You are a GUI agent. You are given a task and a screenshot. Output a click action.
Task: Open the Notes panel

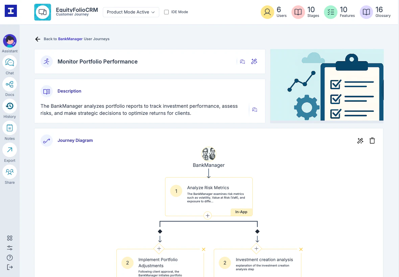coord(9,128)
